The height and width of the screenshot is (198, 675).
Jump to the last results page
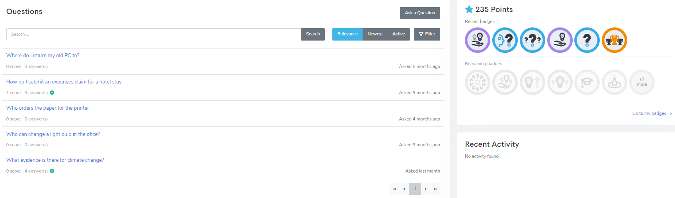tap(435, 189)
